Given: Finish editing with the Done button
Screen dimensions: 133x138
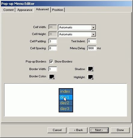Looking at the screenshot, I should 120,130.
